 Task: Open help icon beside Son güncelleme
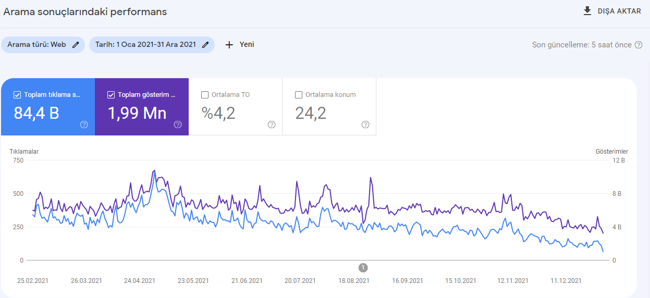point(639,45)
